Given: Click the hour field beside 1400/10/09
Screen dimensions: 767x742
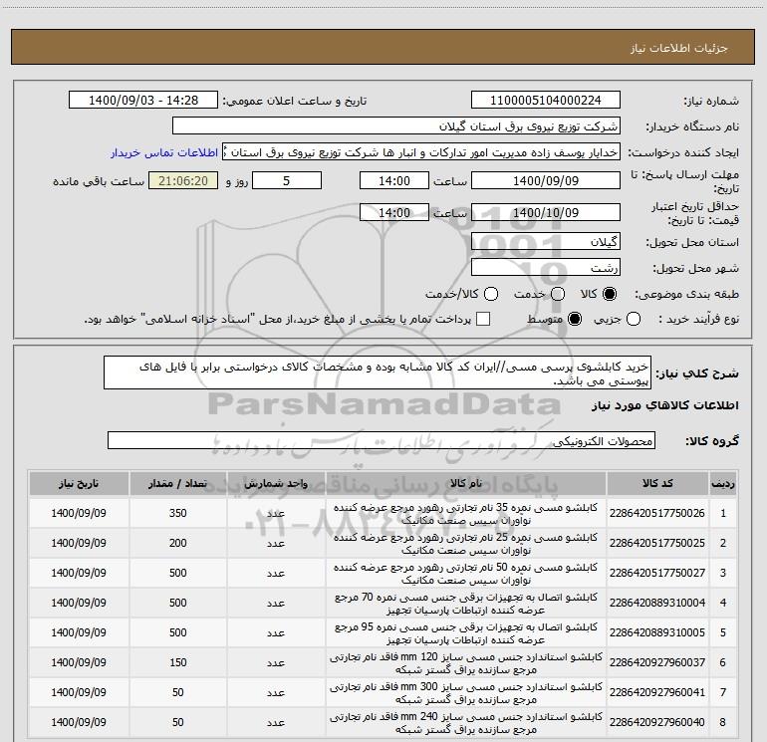Looking at the screenshot, I should [394, 212].
